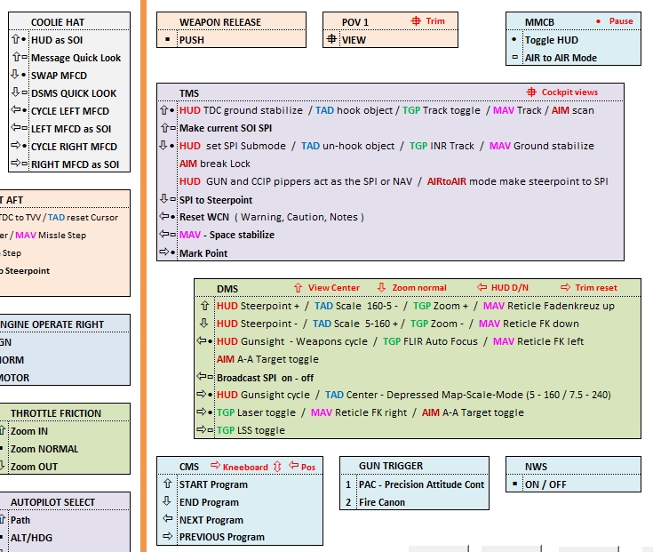
Task: Click the red right arrow before Kneeboard
Action: point(215,466)
